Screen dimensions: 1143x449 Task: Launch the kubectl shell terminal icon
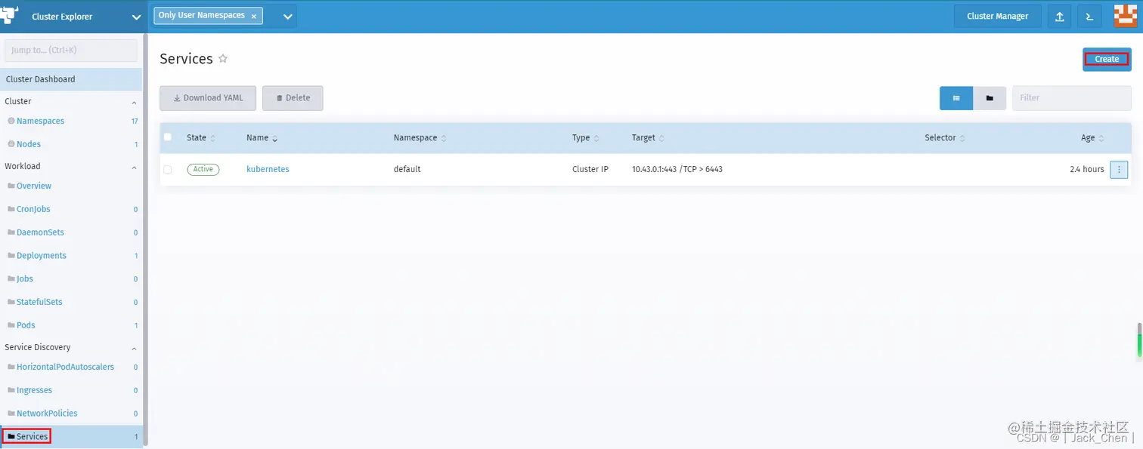(1090, 16)
